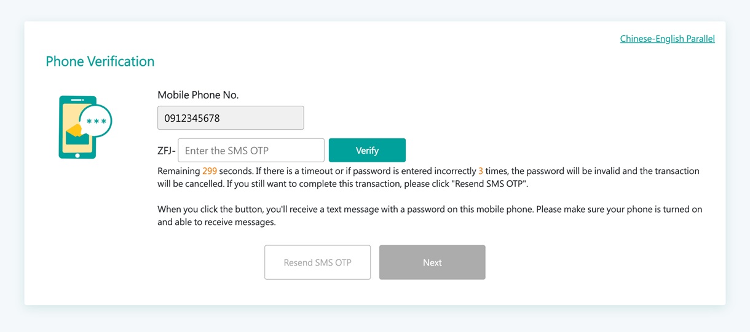Click the orange 299 seconds countdown
750x332 pixels.
tap(210, 171)
